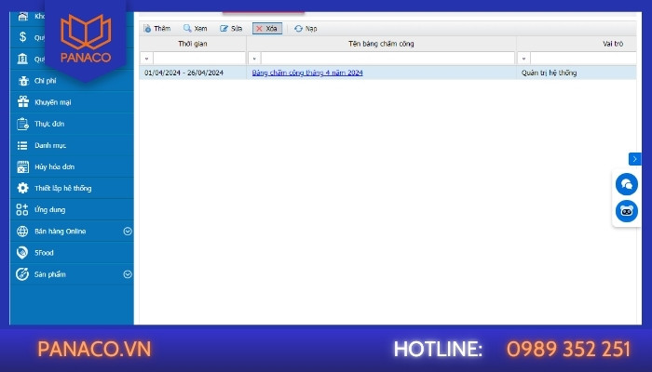Open Thiết lập hệ thống settings
Image resolution: width=652 pixels, height=372 pixels.
(x=72, y=188)
